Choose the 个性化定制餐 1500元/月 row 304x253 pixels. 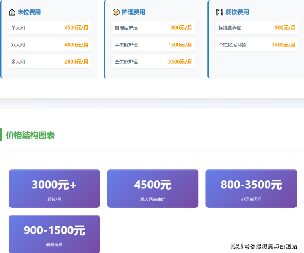coord(257,45)
